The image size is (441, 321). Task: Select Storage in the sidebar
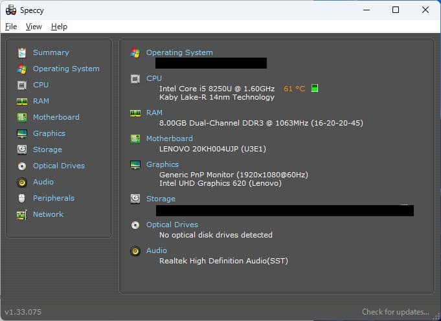point(47,149)
